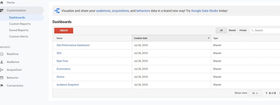Click the Customization grid icon
Image resolution: width=280 pixels, height=105 pixels.
tap(2, 10)
